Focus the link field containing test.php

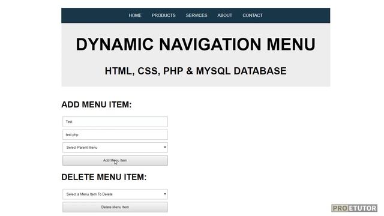115,134
